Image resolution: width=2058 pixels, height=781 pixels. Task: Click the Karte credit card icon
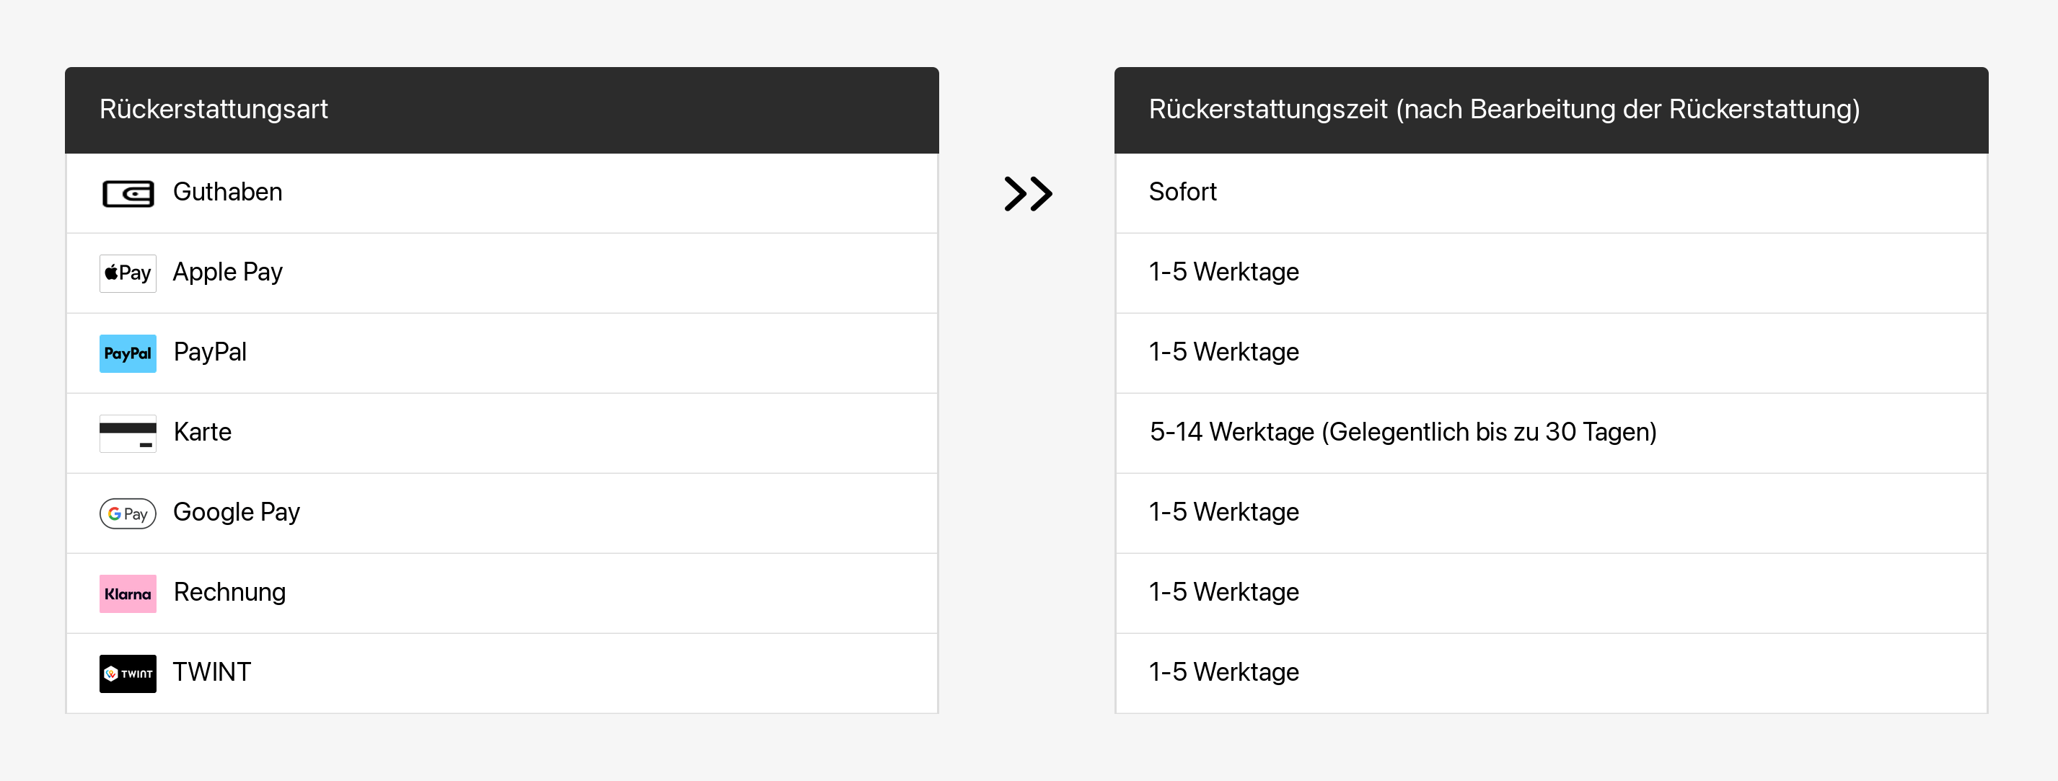[x=128, y=433]
